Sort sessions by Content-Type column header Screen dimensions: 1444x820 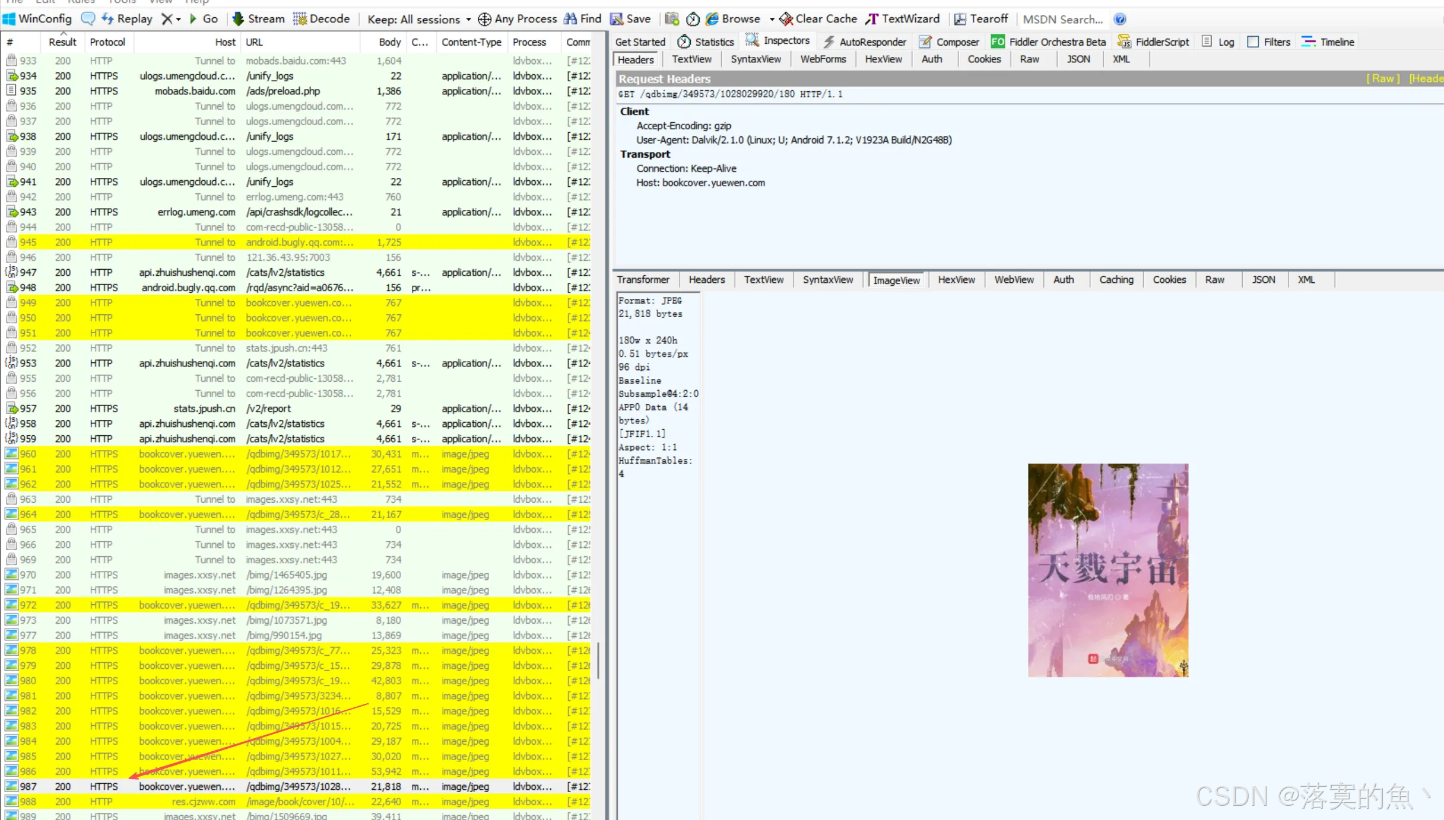(471, 42)
